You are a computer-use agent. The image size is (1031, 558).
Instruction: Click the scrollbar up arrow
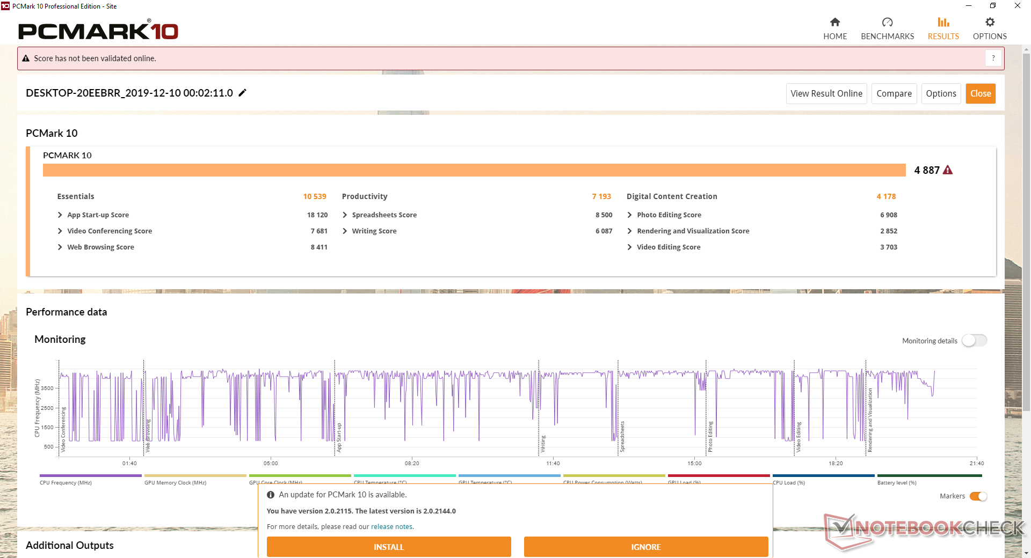[x=1026, y=50]
